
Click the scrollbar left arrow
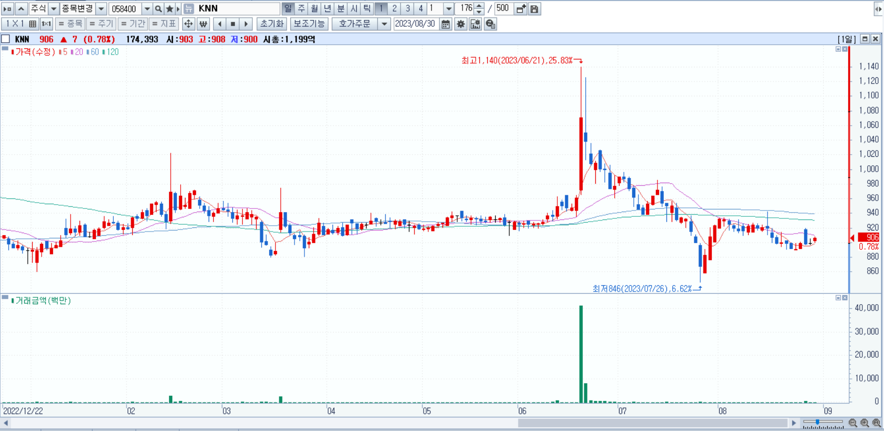click(x=5, y=423)
